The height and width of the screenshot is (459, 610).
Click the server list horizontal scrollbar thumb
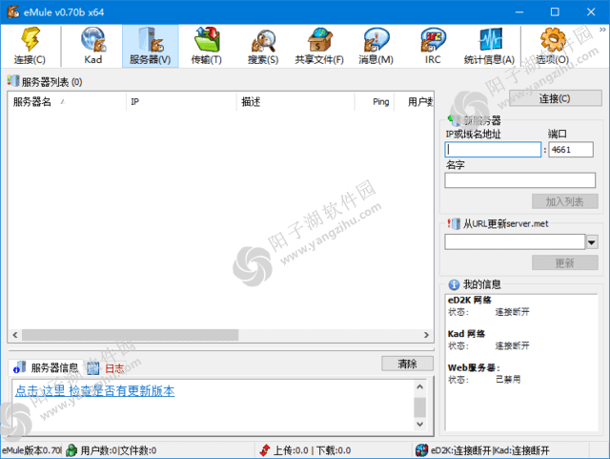(130, 335)
